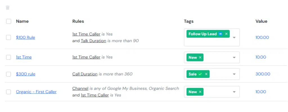The image size is (288, 112).
Task: Select the 1st Time row checkbox
Action: [x=9, y=57]
